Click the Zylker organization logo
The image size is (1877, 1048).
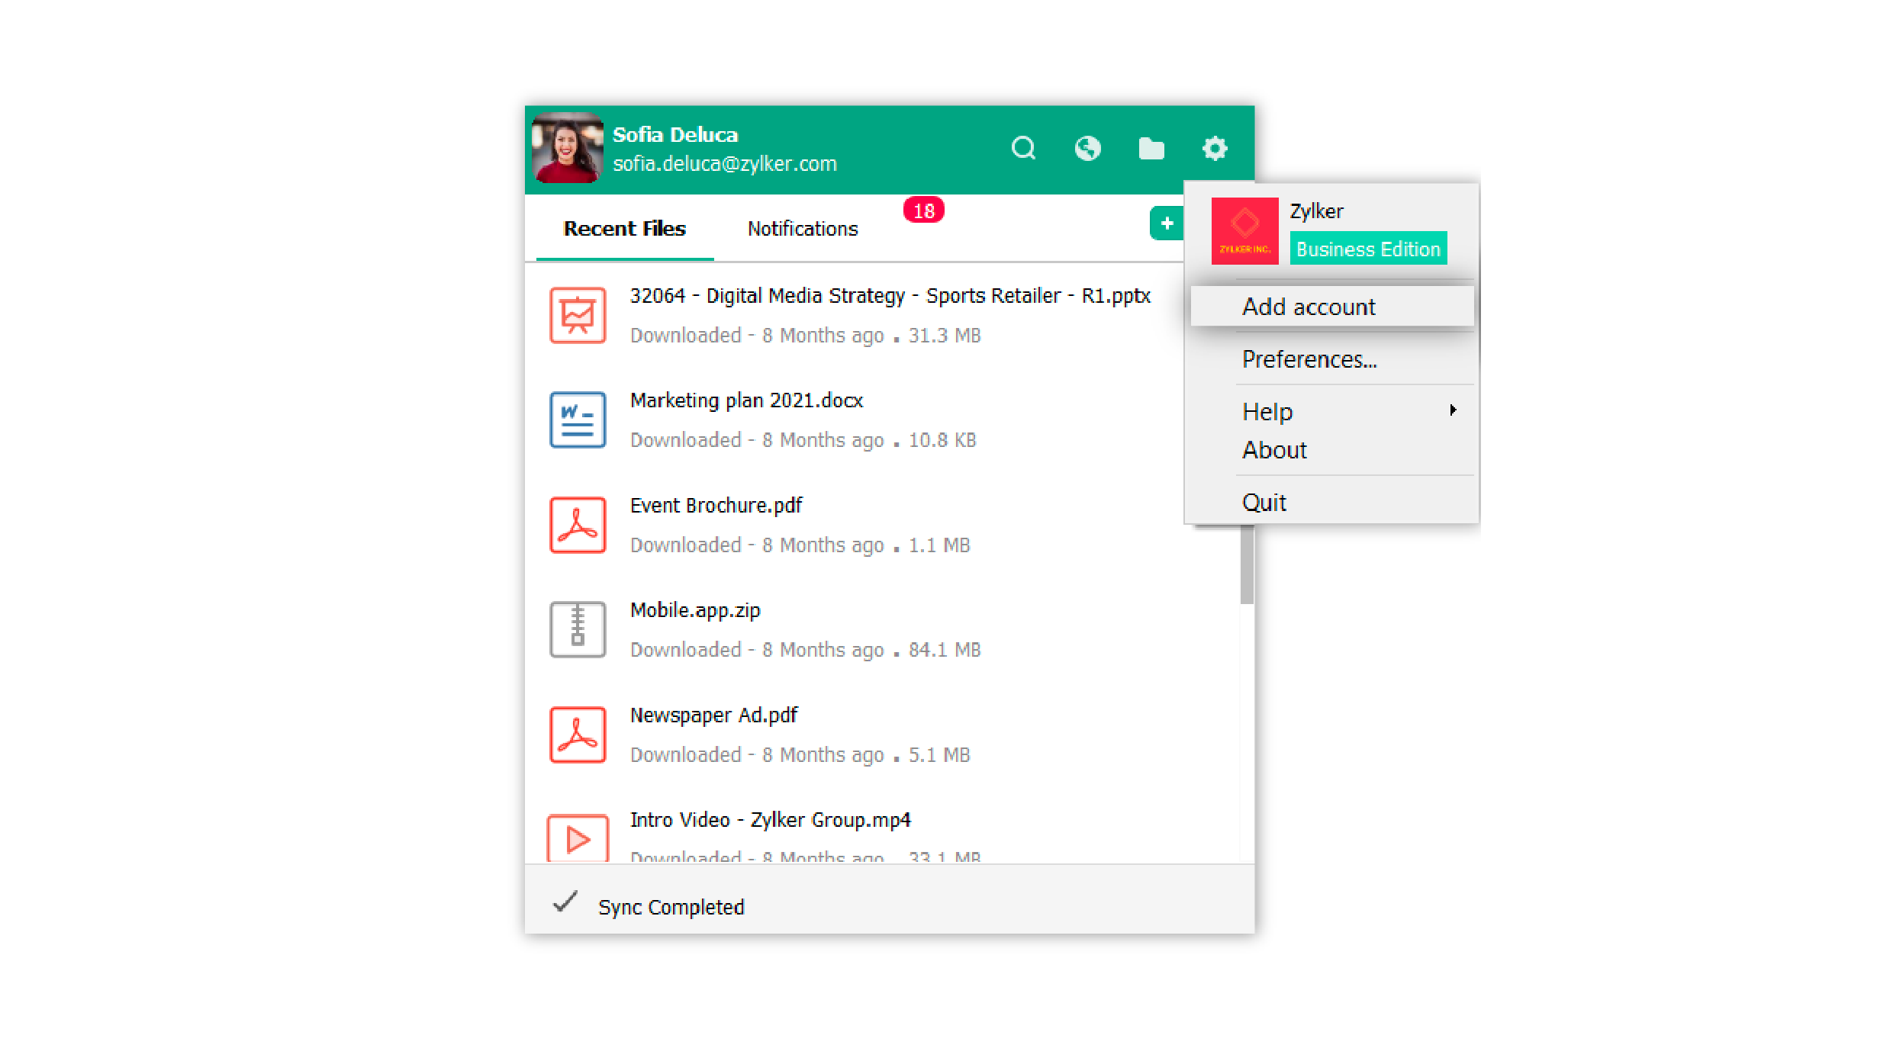click(1244, 231)
